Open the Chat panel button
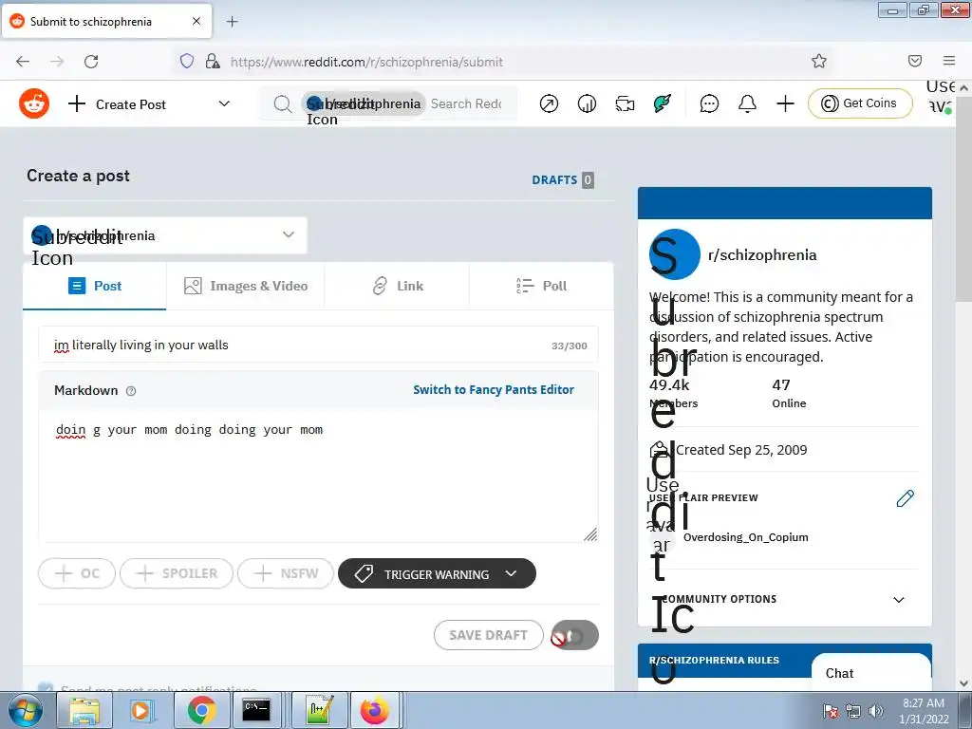 [x=871, y=673]
